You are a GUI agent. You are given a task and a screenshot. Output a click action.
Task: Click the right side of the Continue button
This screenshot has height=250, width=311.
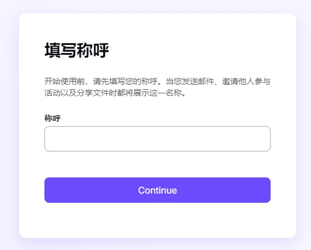(262, 190)
